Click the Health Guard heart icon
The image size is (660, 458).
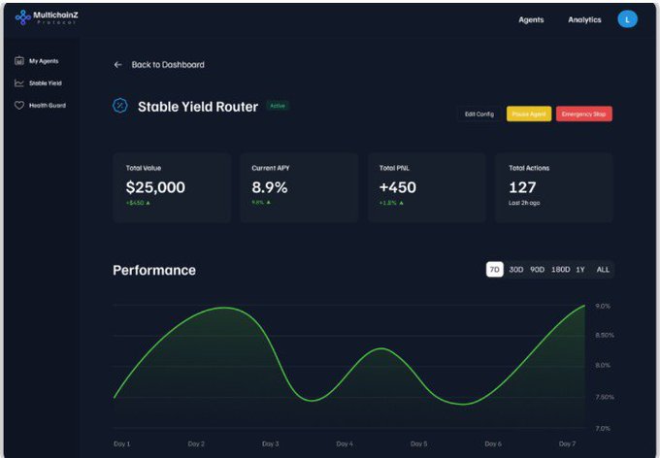[19, 105]
